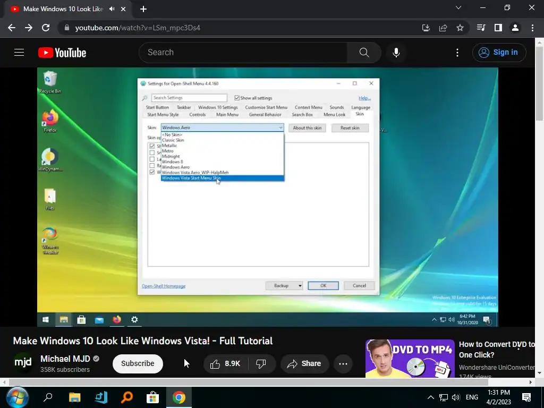Select Windows Vista Start Menu Skin

pyautogui.click(x=223, y=178)
